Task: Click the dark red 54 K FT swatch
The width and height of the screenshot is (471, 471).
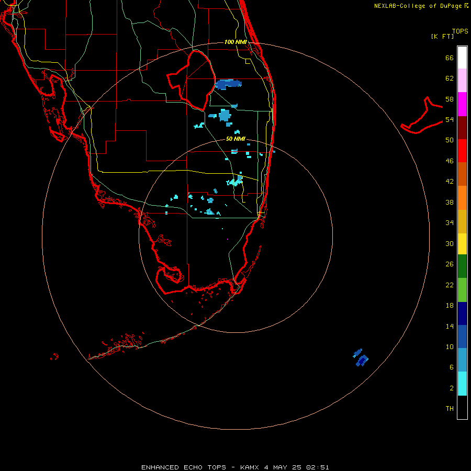Action: click(x=462, y=127)
